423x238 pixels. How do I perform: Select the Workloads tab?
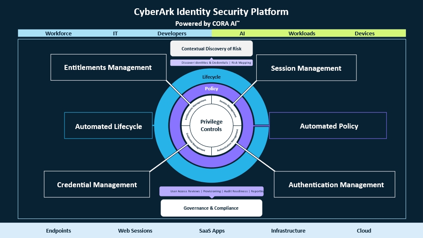pos(302,33)
